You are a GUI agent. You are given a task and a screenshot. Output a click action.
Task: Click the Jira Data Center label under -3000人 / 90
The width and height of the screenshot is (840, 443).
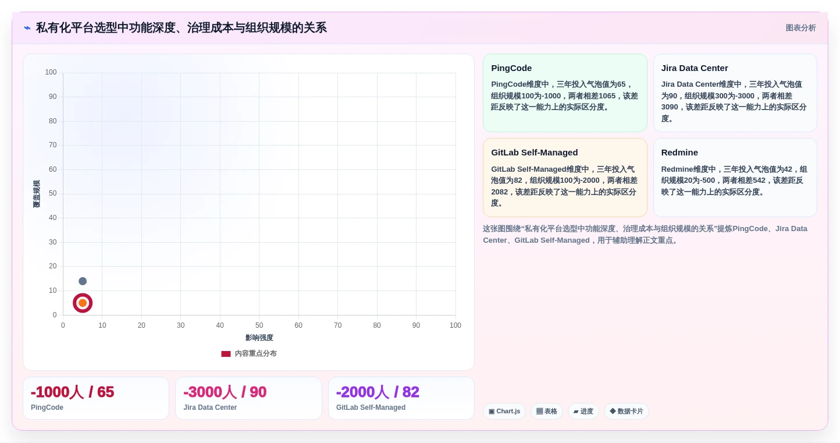pyautogui.click(x=210, y=407)
